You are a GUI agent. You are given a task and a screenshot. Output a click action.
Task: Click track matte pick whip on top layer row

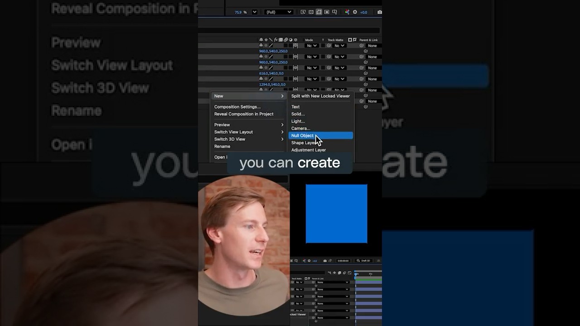(x=329, y=46)
